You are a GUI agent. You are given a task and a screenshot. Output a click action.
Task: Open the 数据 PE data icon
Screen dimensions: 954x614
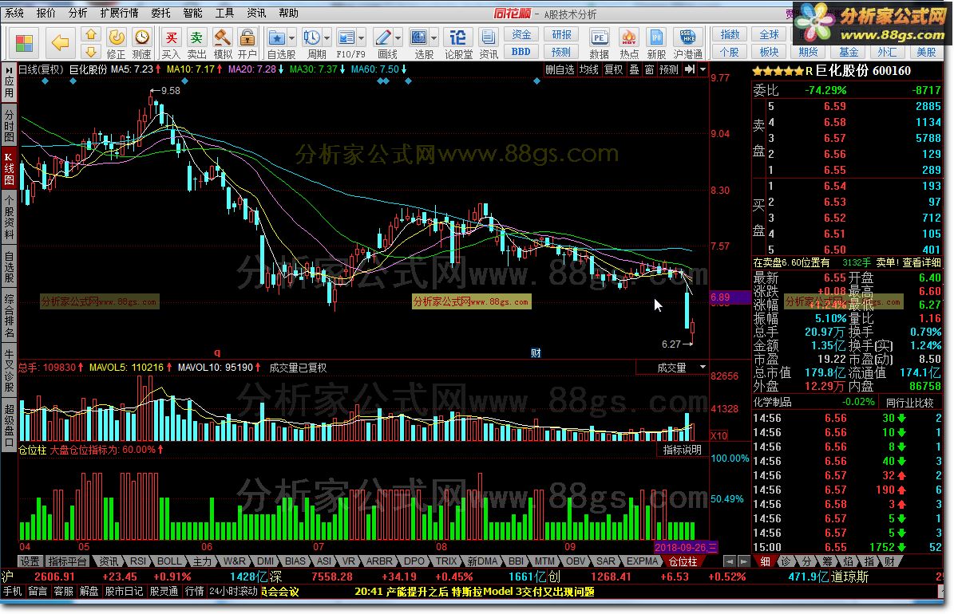[x=600, y=37]
